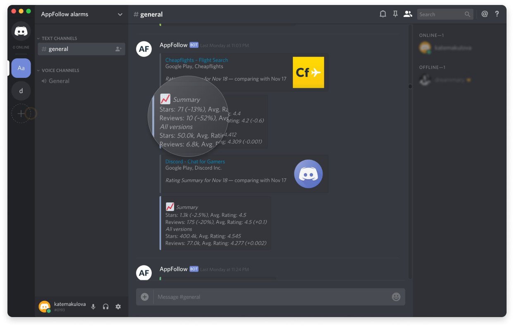
Task: Click the katemakulova username text
Action: (70, 304)
